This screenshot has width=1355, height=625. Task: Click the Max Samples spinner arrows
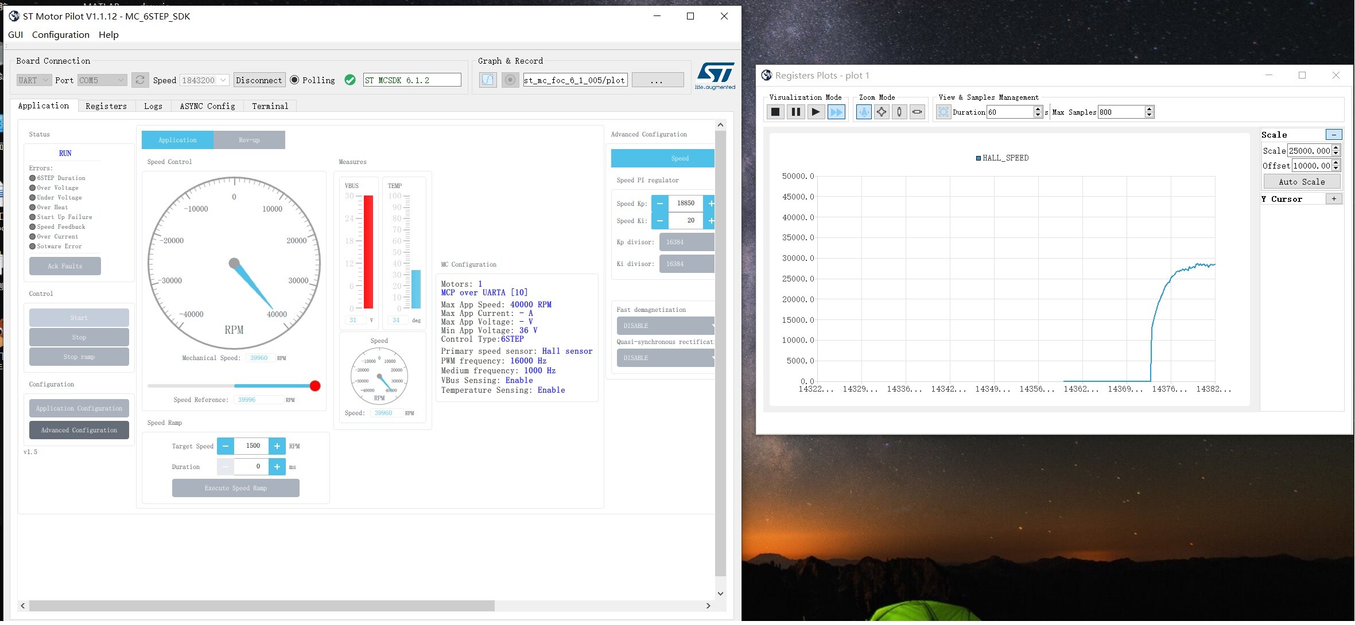[x=1149, y=112]
